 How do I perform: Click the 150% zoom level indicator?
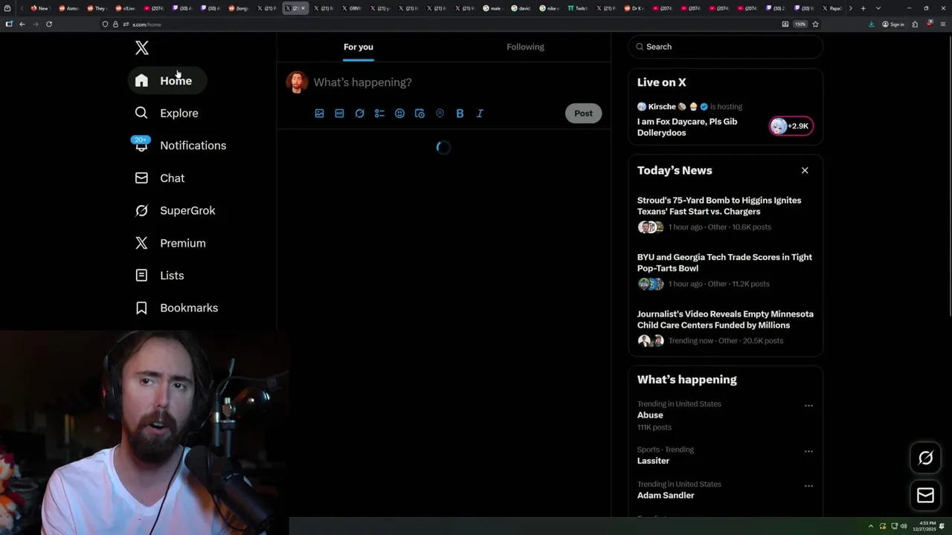click(x=800, y=25)
